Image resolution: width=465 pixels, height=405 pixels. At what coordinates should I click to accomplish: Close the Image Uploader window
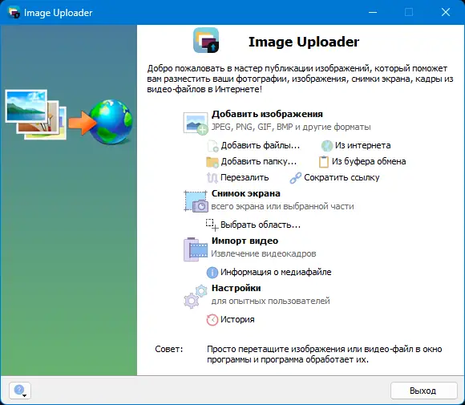pos(446,13)
